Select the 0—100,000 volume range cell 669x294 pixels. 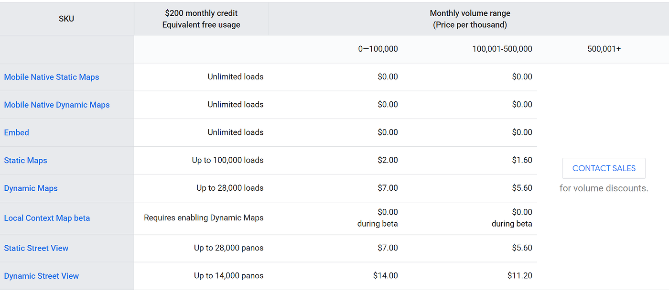point(378,49)
